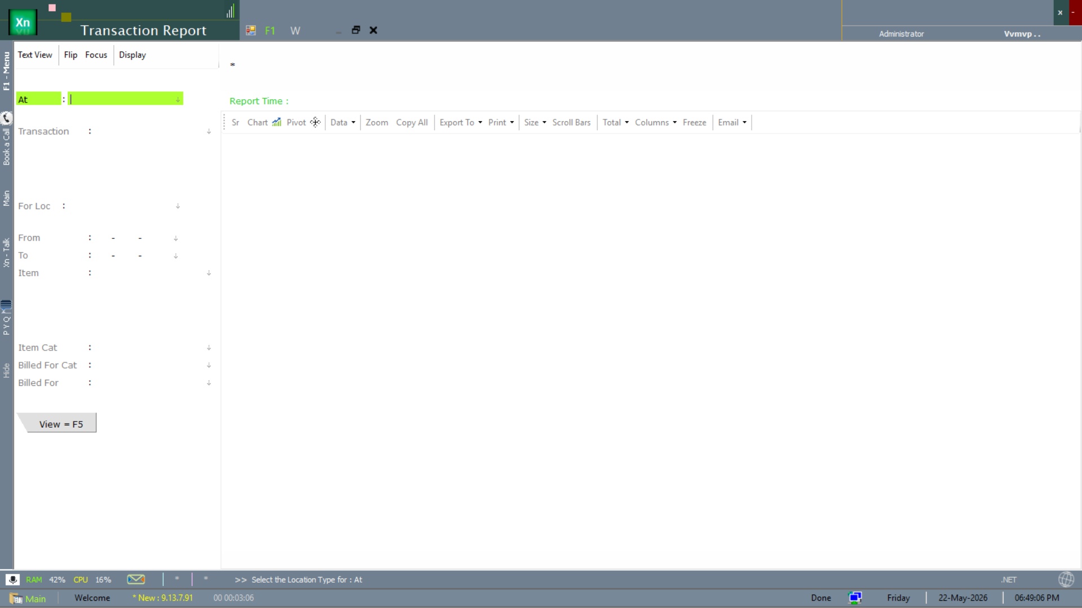
Task: Click Zoom in the report toolbar
Action: tap(377, 122)
